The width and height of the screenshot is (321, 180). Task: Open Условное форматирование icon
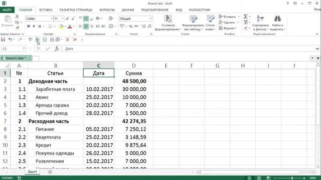(168, 19)
